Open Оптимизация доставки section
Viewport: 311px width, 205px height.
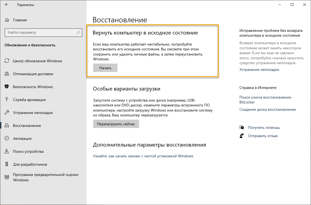tap(33, 74)
